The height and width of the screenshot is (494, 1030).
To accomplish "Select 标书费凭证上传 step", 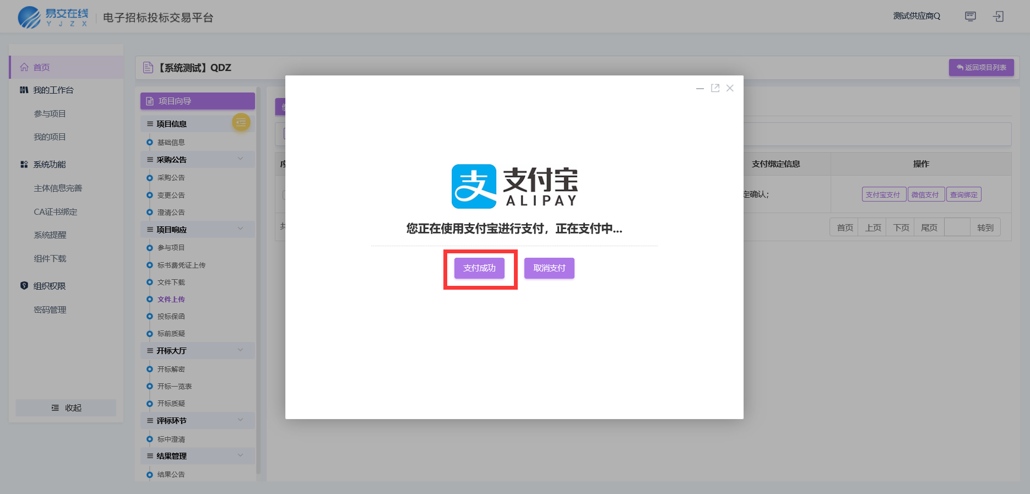I will coord(181,265).
